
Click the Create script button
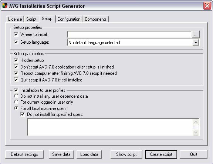pyautogui.click(x=161, y=154)
